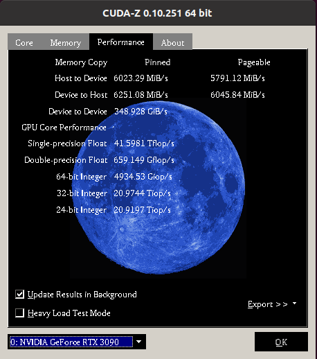Click the 64-bit Integer value 4934.53 Giop/s
The width and height of the screenshot is (317, 359).
143,177
